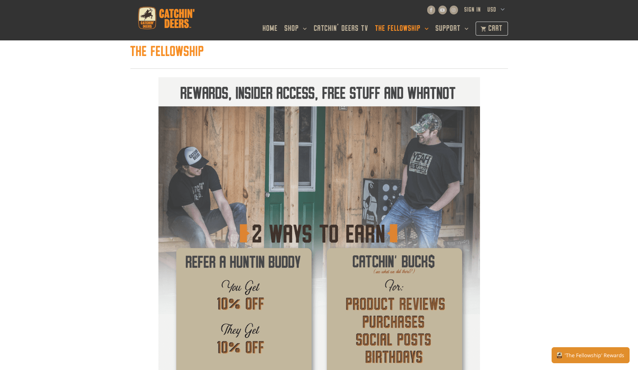Viewport: 638px width, 370px height.
Task: Click the shopping cart icon
Action: (x=483, y=29)
